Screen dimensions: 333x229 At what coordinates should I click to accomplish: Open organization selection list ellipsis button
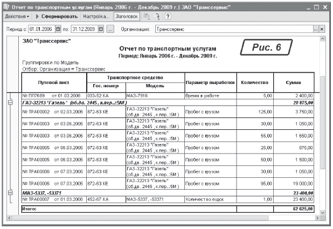[316, 29]
